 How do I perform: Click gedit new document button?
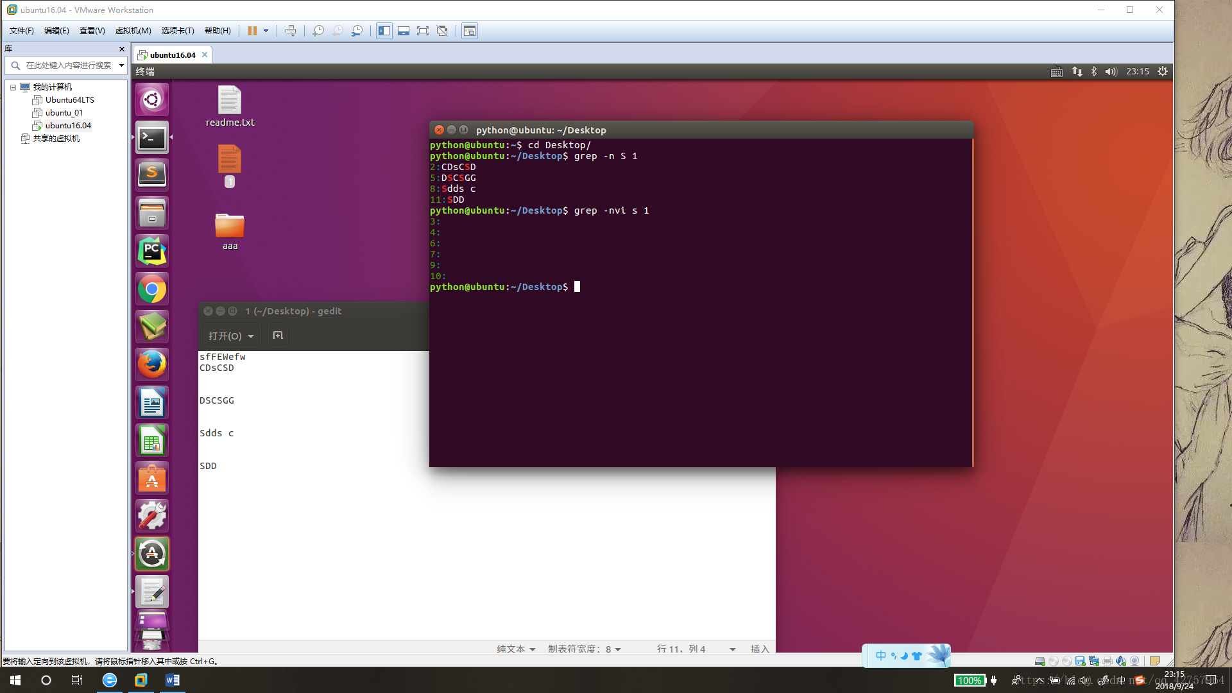[x=278, y=336]
